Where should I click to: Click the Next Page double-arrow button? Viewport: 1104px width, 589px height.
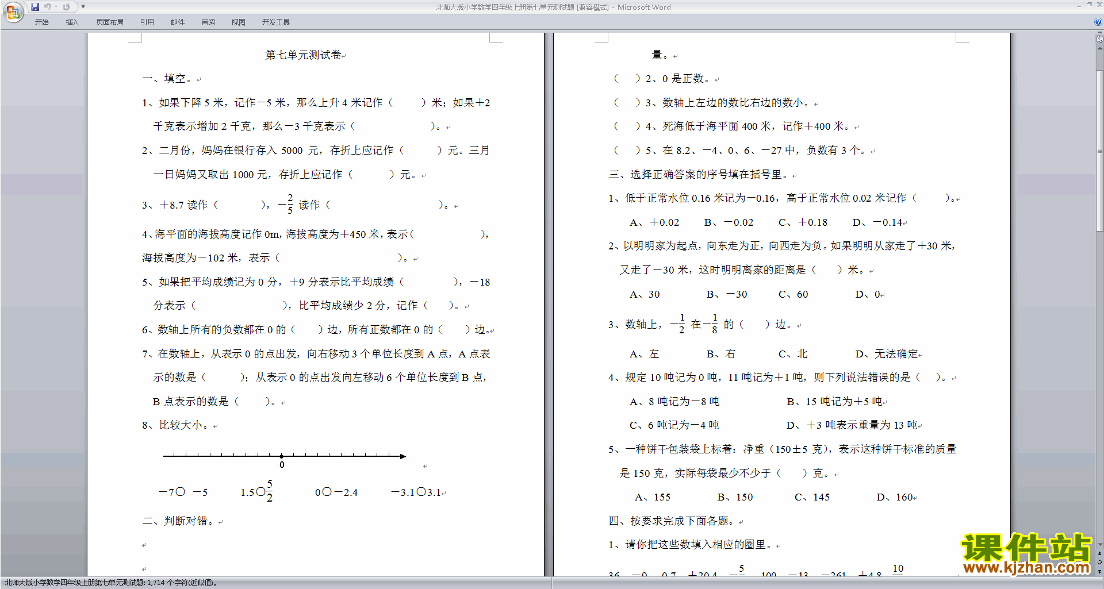(x=1099, y=571)
